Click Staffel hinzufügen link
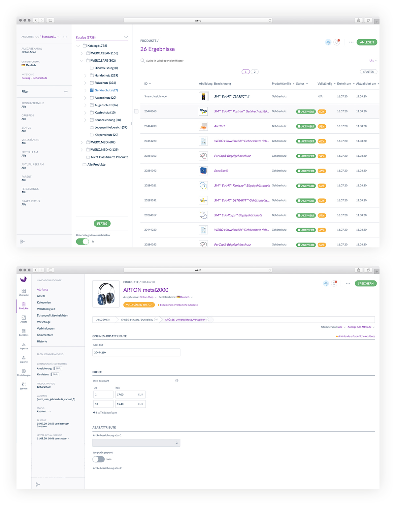Image resolution: width=396 pixels, height=513 pixels. click(105, 413)
